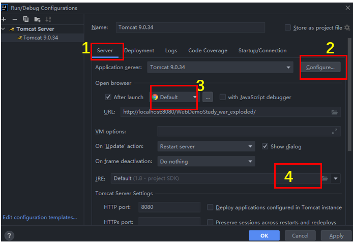Viewport: 353px width, 244px height.
Task: Browse for URL using folder icon
Action: click(335, 112)
